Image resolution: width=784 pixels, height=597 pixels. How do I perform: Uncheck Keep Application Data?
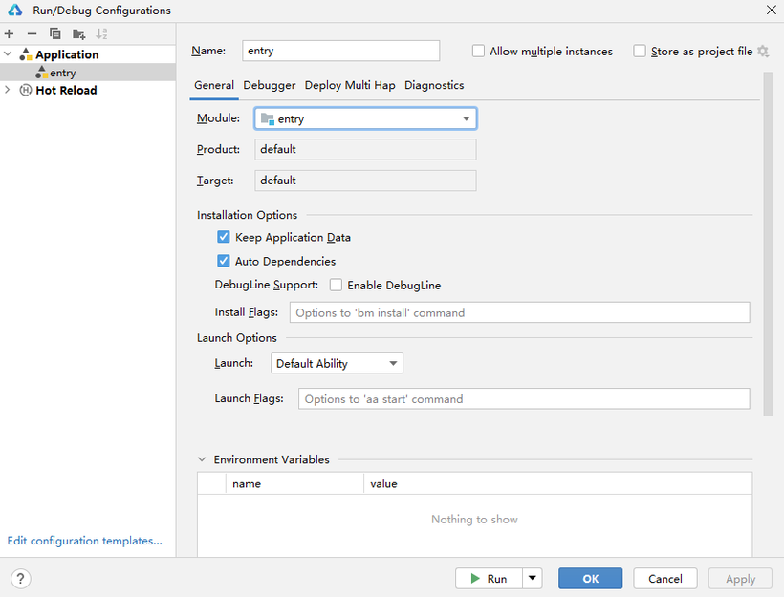[x=224, y=237]
